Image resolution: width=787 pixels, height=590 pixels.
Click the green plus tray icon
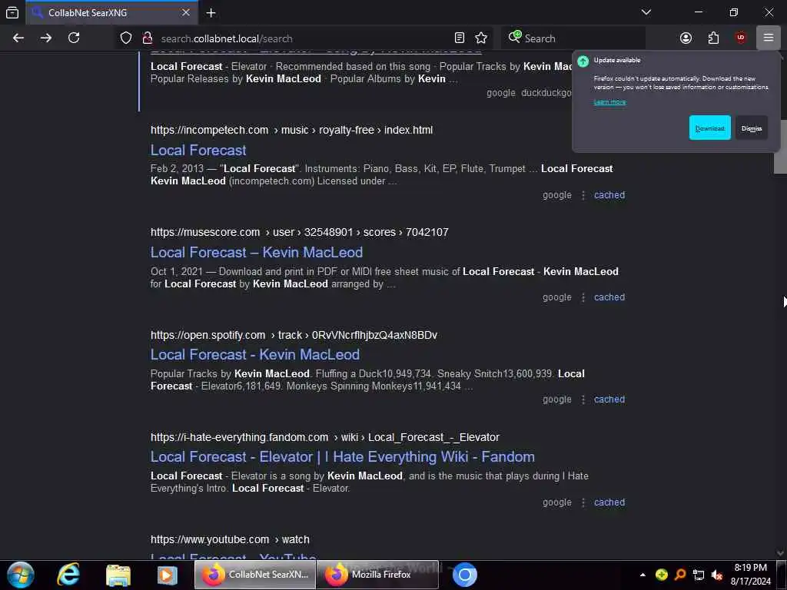(x=662, y=575)
